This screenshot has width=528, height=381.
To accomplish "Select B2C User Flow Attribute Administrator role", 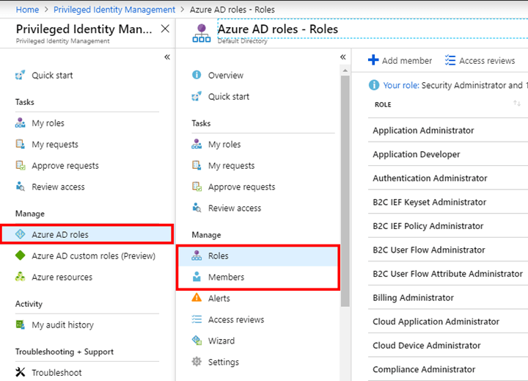I will [448, 274].
